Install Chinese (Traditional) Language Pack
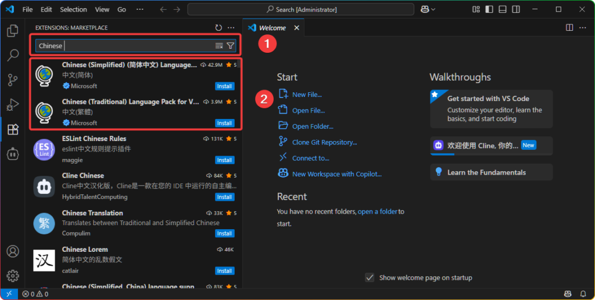This screenshot has height=300, width=595. click(225, 123)
